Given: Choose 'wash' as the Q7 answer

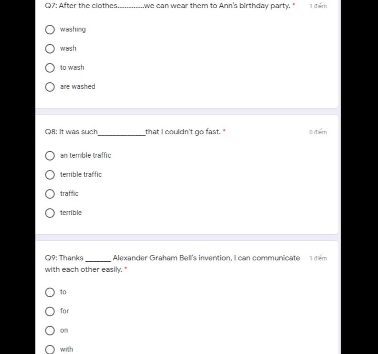Looking at the screenshot, I should [50, 49].
